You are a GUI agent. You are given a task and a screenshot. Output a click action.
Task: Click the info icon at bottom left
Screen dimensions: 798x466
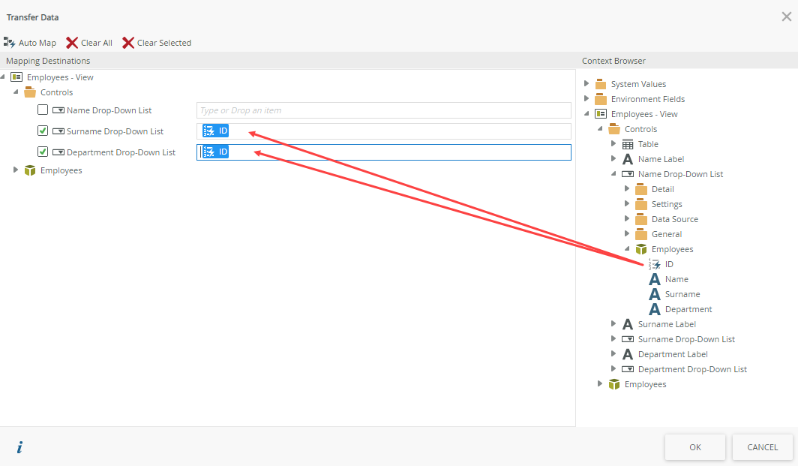(x=19, y=447)
